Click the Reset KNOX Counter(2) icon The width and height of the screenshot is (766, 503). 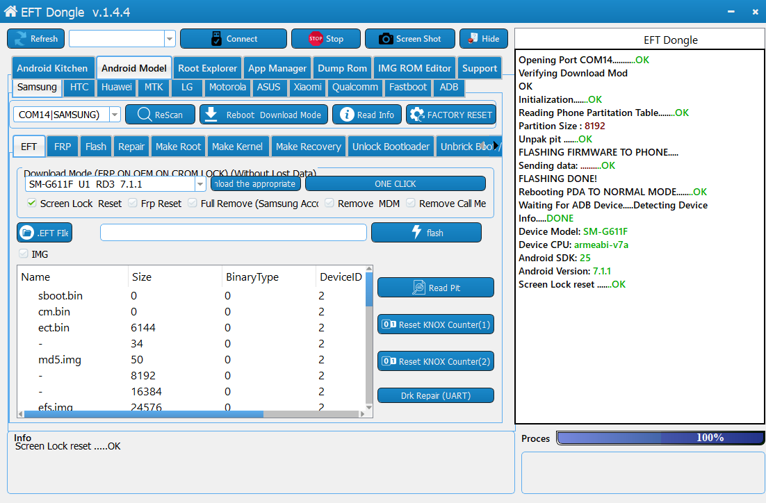coord(389,361)
